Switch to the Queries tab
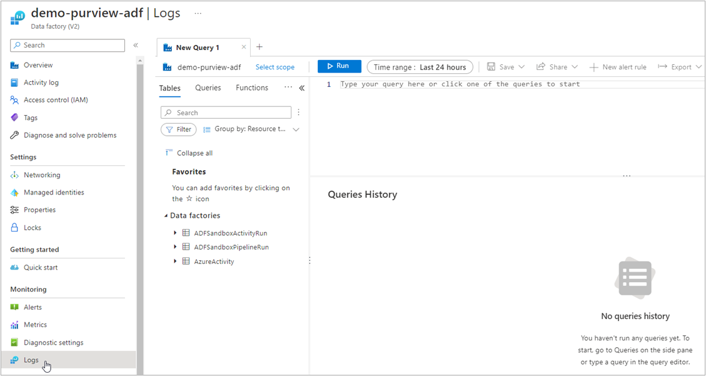This screenshot has width=706, height=376. point(208,88)
